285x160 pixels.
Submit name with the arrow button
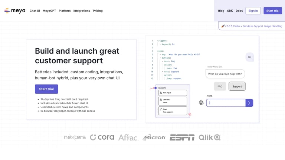pyautogui.click(x=249, y=103)
